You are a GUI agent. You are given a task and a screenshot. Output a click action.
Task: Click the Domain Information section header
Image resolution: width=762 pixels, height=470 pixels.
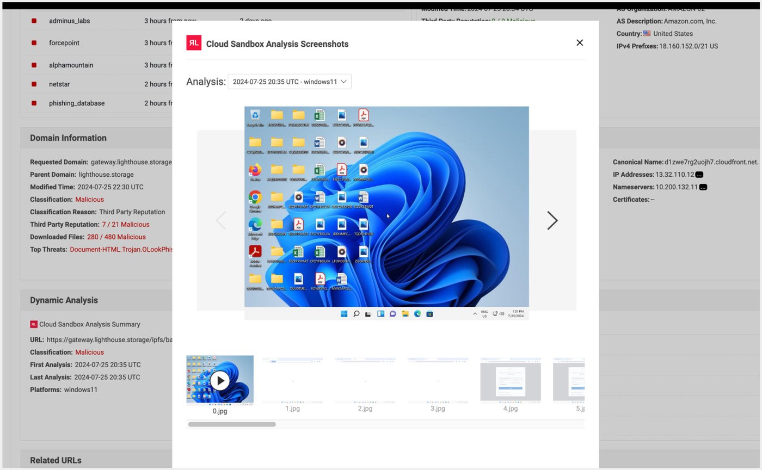pyautogui.click(x=68, y=138)
